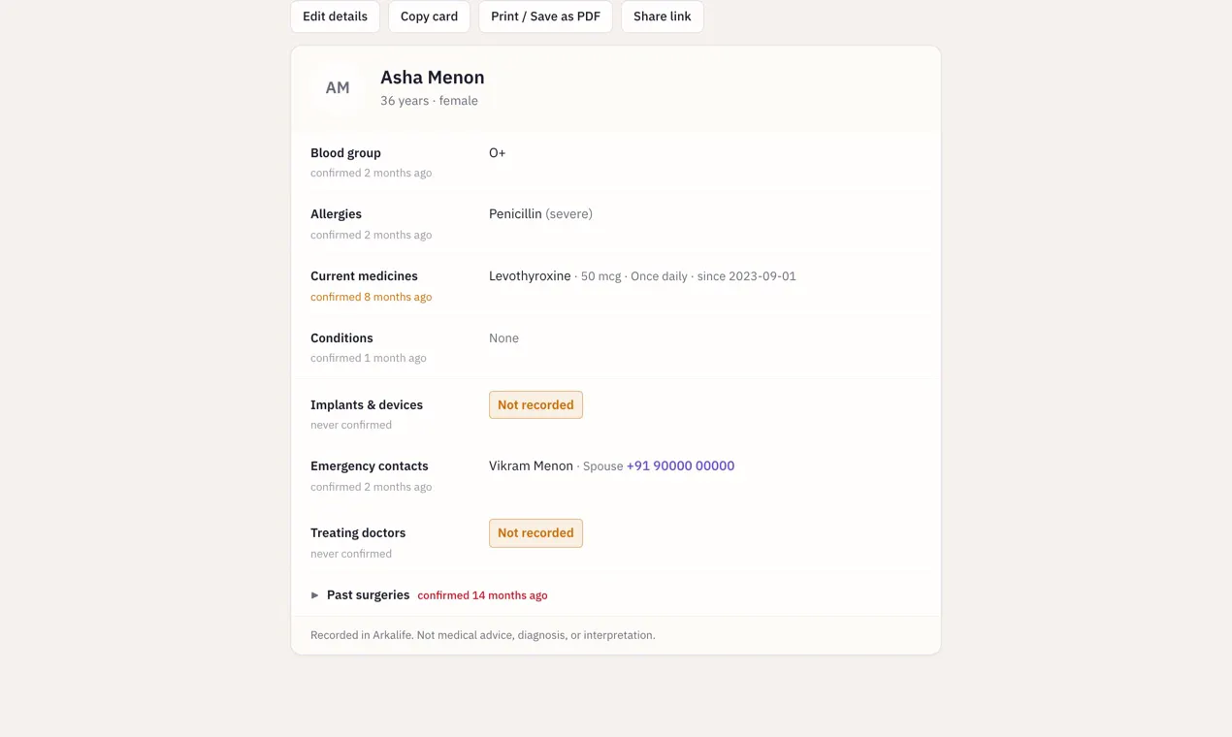Click the Conditions row label
The width and height of the screenshot is (1232, 737).
(x=341, y=337)
